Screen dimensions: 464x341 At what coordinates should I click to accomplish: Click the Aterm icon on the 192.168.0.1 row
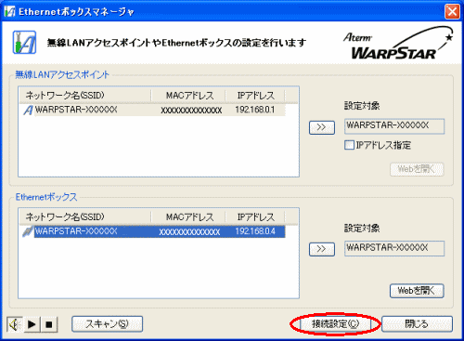click(x=28, y=110)
